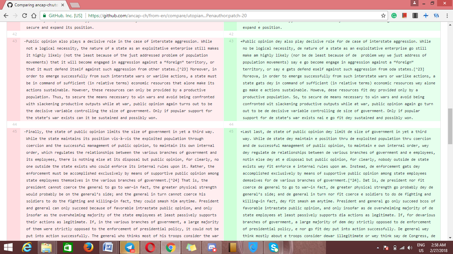The width and height of the screenshot is (453, 254).
Task: Open a new browser tab
Action: coord(75,5)
